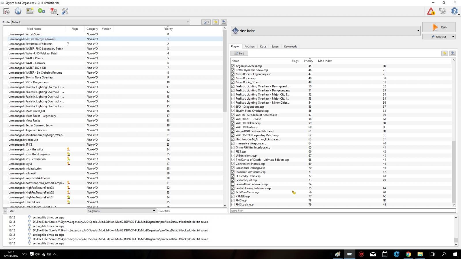The height and width of the screenshot is (259, 461).
Task: Open the Shortcut dropdown under Run
Action: tap(439, 37)
